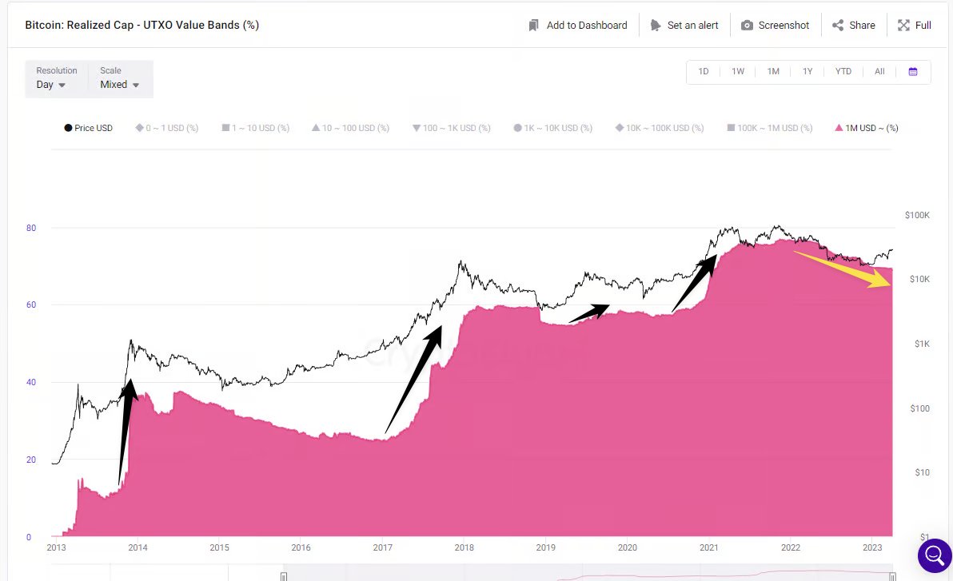Click the Share icon
Image resolution: width=953 pixels, height=581 pixels.
(838, 26)
